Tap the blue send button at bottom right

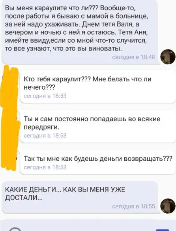[x=162, y=230]
